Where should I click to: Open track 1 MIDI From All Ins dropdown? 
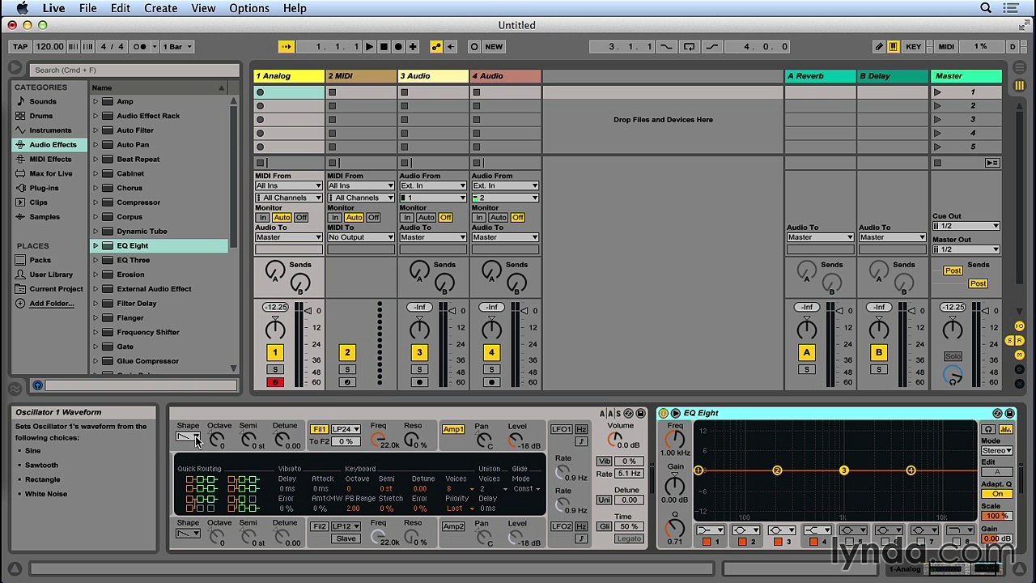click(x=289, y=186)
